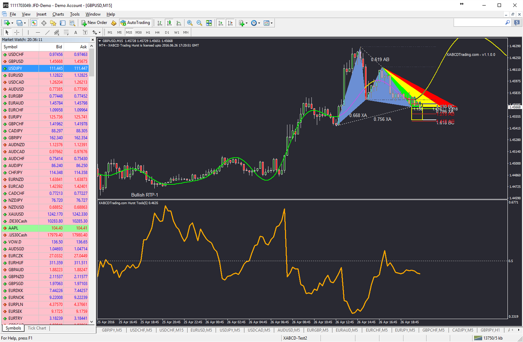Zoom in on the chart
The width and height of the screenshot is (523, 342).
[x=190, y=23]
